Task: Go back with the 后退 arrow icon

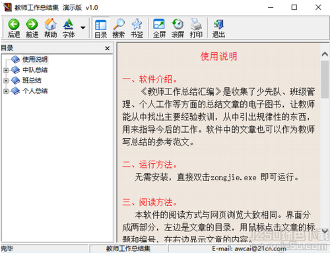Action: click(x=14, y=28)
